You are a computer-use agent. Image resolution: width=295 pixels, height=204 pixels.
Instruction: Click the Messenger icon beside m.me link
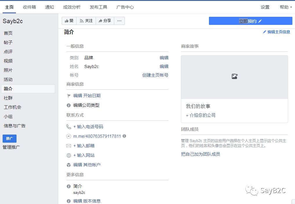click(69, 136)
